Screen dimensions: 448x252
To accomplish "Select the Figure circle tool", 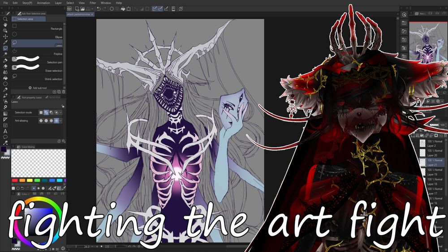I will click(5, 84).
